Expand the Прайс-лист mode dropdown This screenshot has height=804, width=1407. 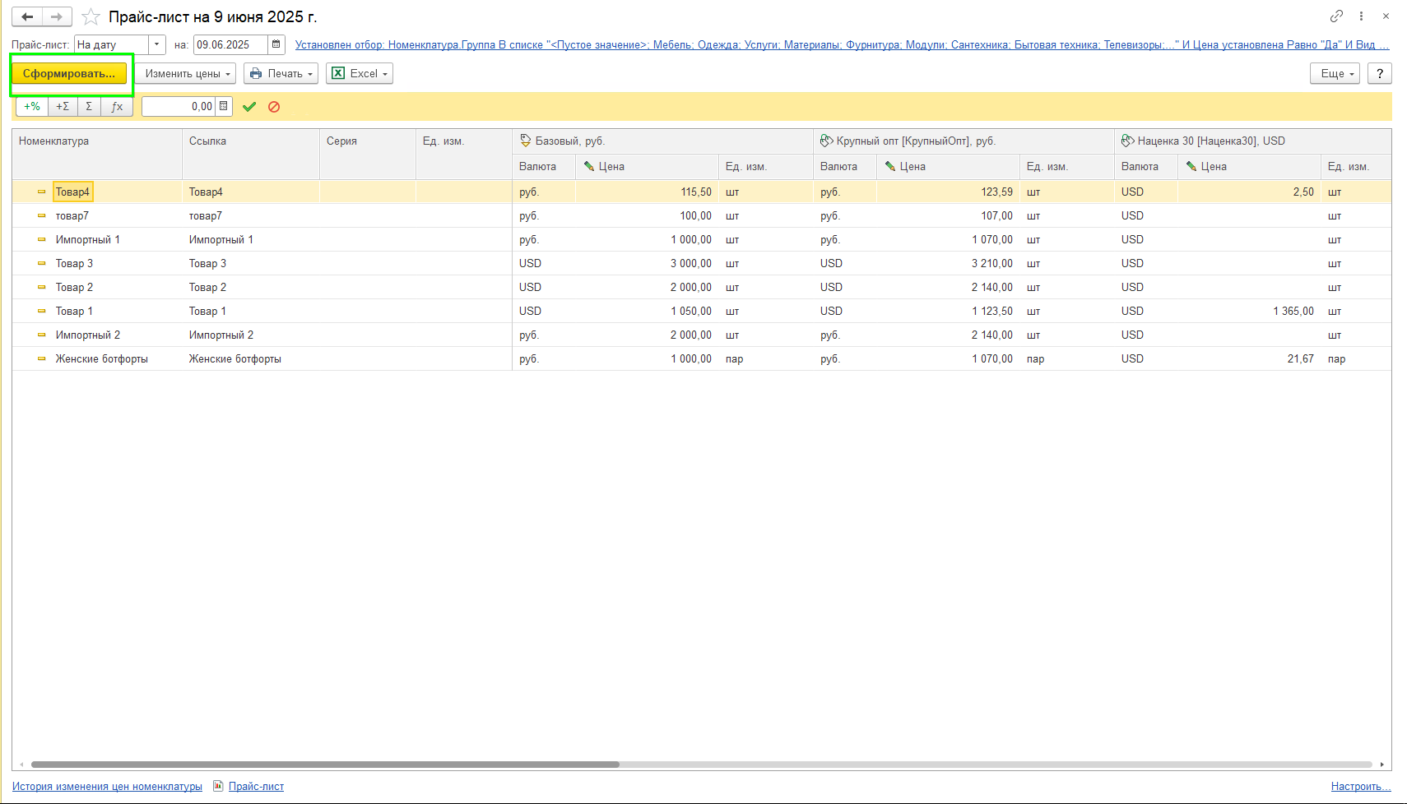(157, 44)
